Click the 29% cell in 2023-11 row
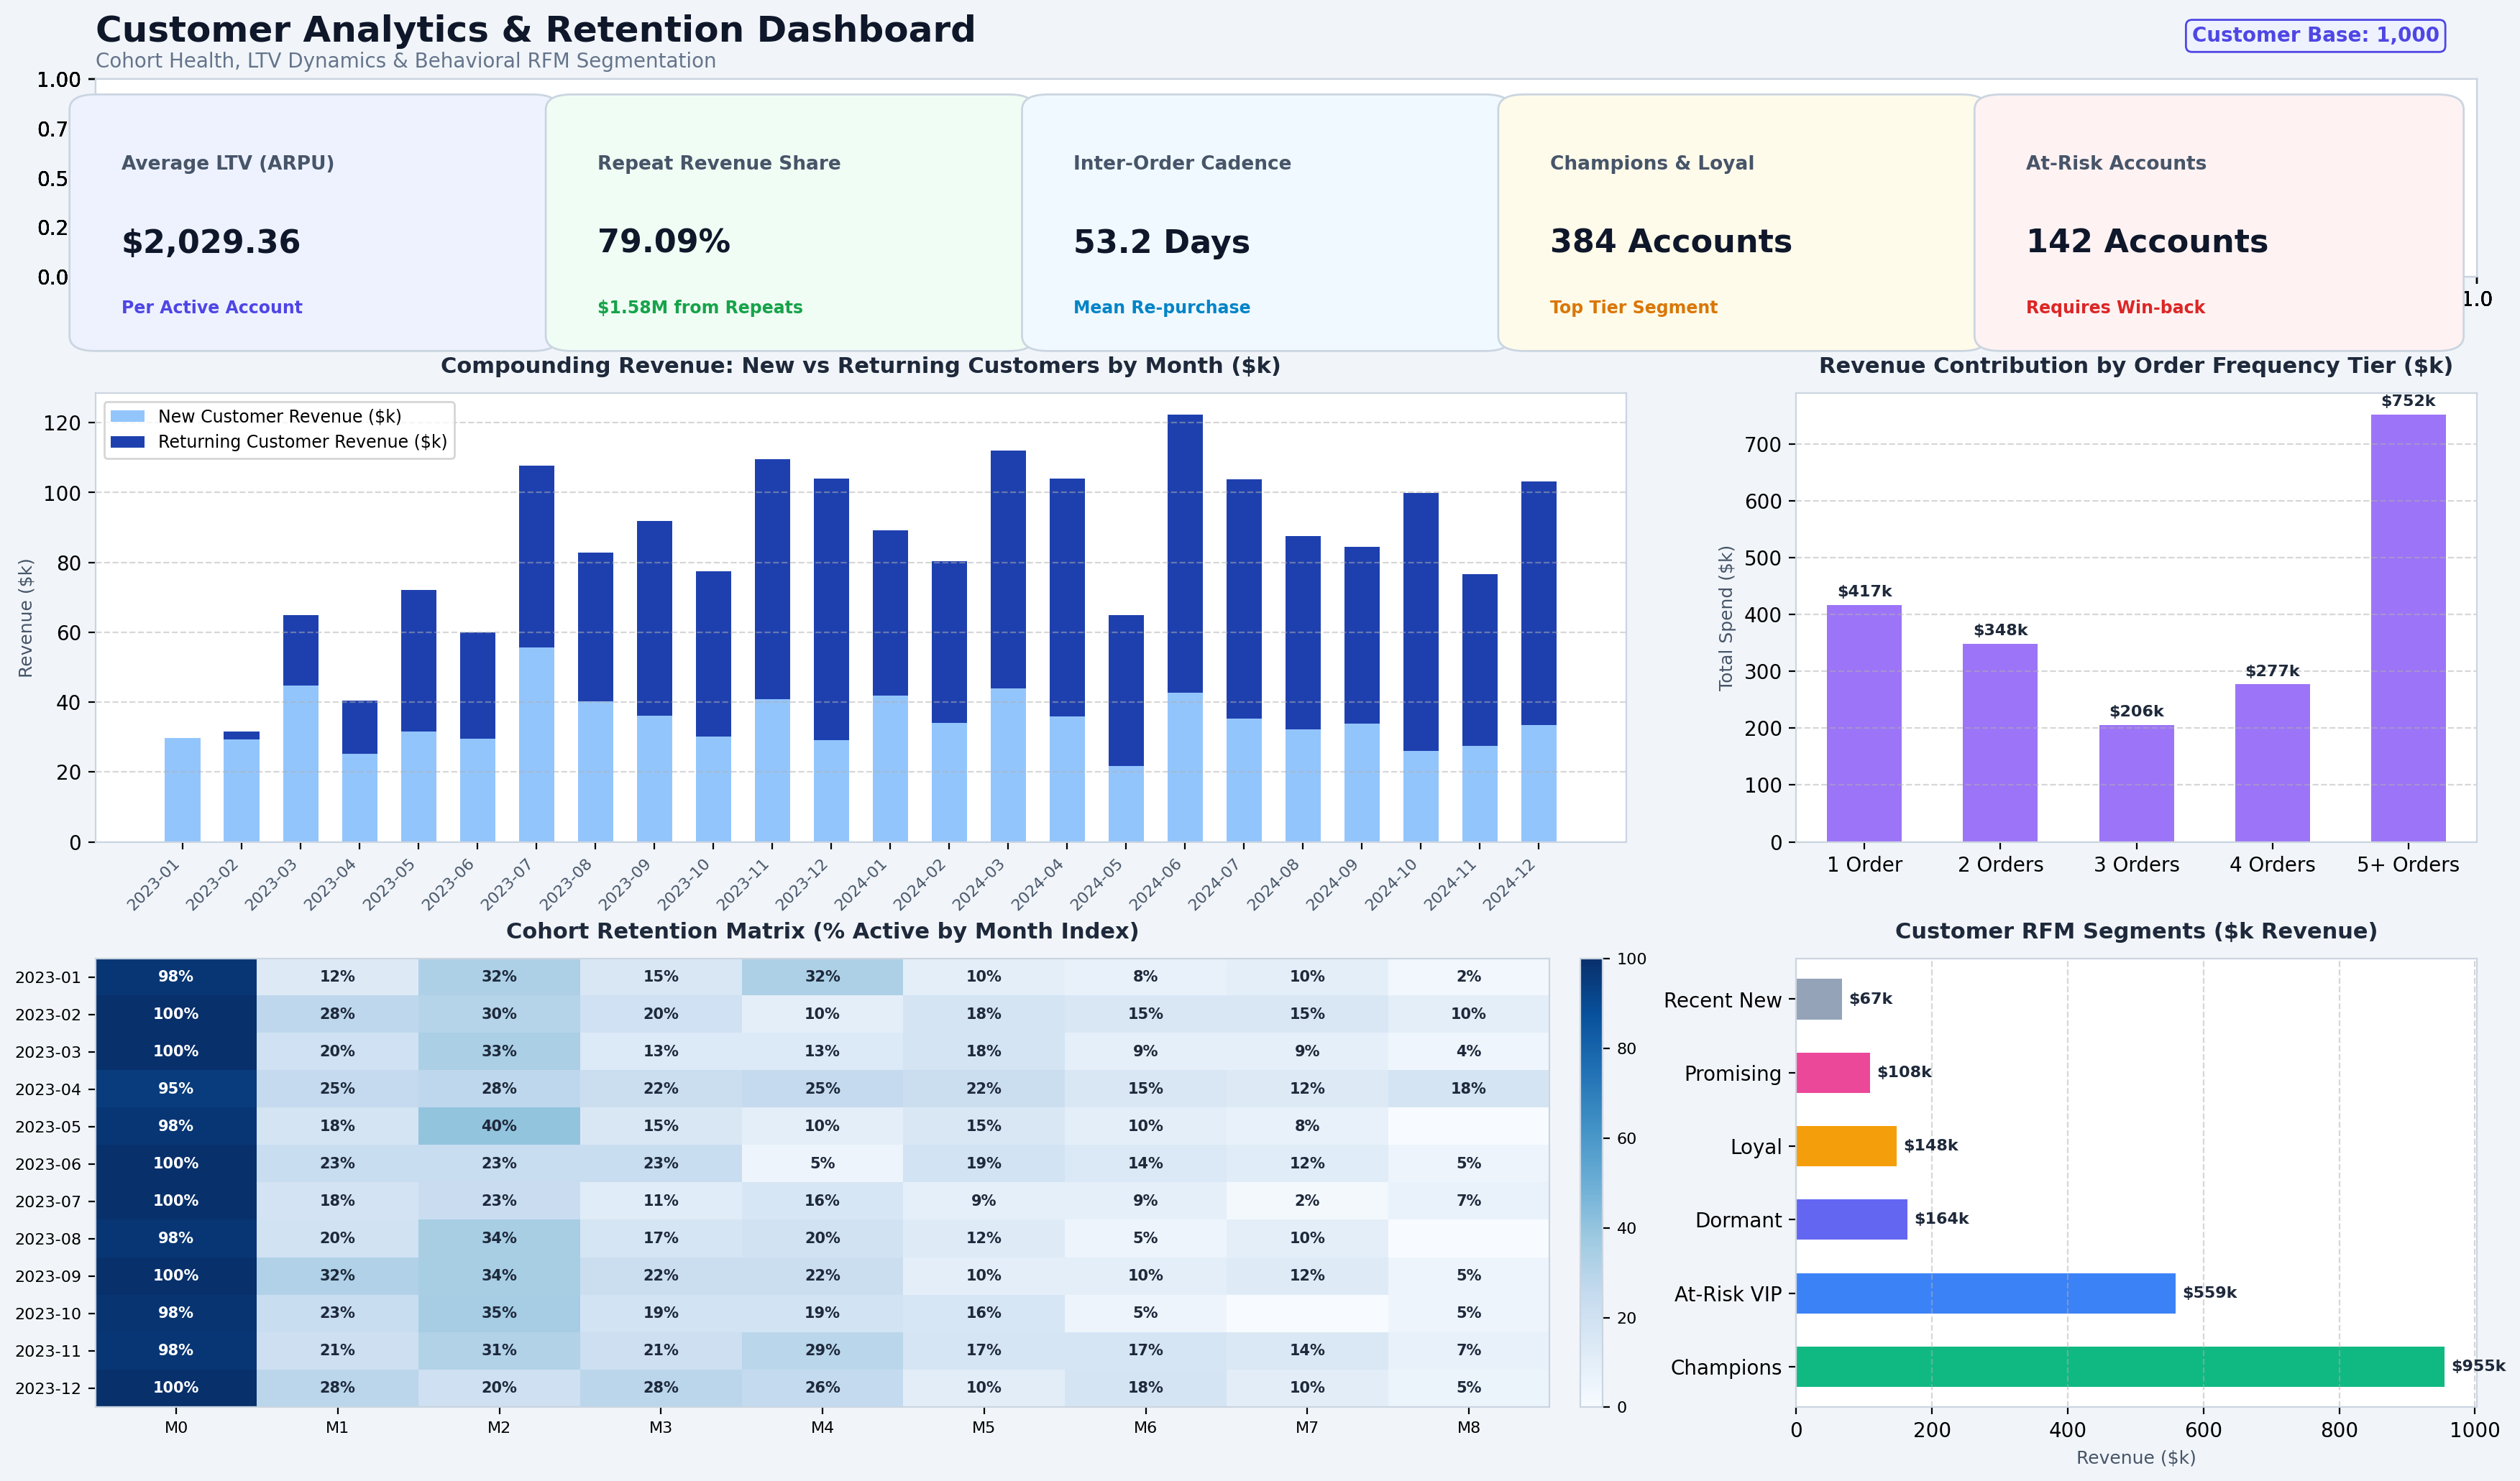The image size is (2520, 1481). 822,1350
